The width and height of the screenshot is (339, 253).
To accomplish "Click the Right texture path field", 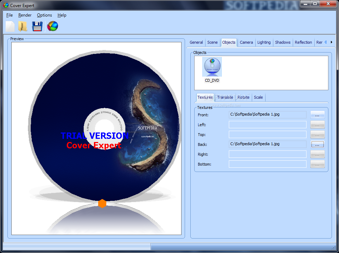I will pyautogui.click(x=268, y=154).
